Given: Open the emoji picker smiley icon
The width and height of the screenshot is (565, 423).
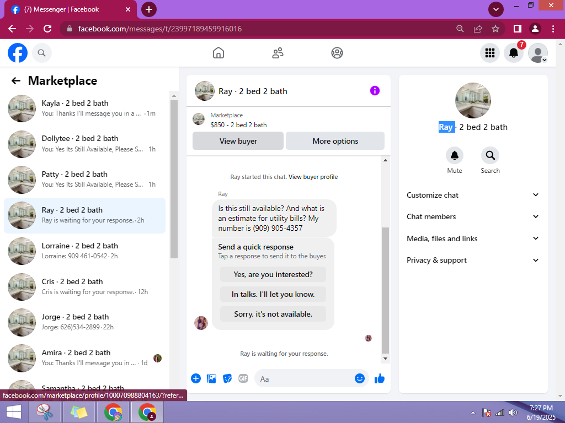Looking at the screenshot, I should (360, 378).
